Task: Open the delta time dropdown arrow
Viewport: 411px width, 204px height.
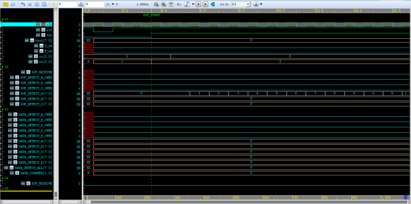Action: point(113,4)
